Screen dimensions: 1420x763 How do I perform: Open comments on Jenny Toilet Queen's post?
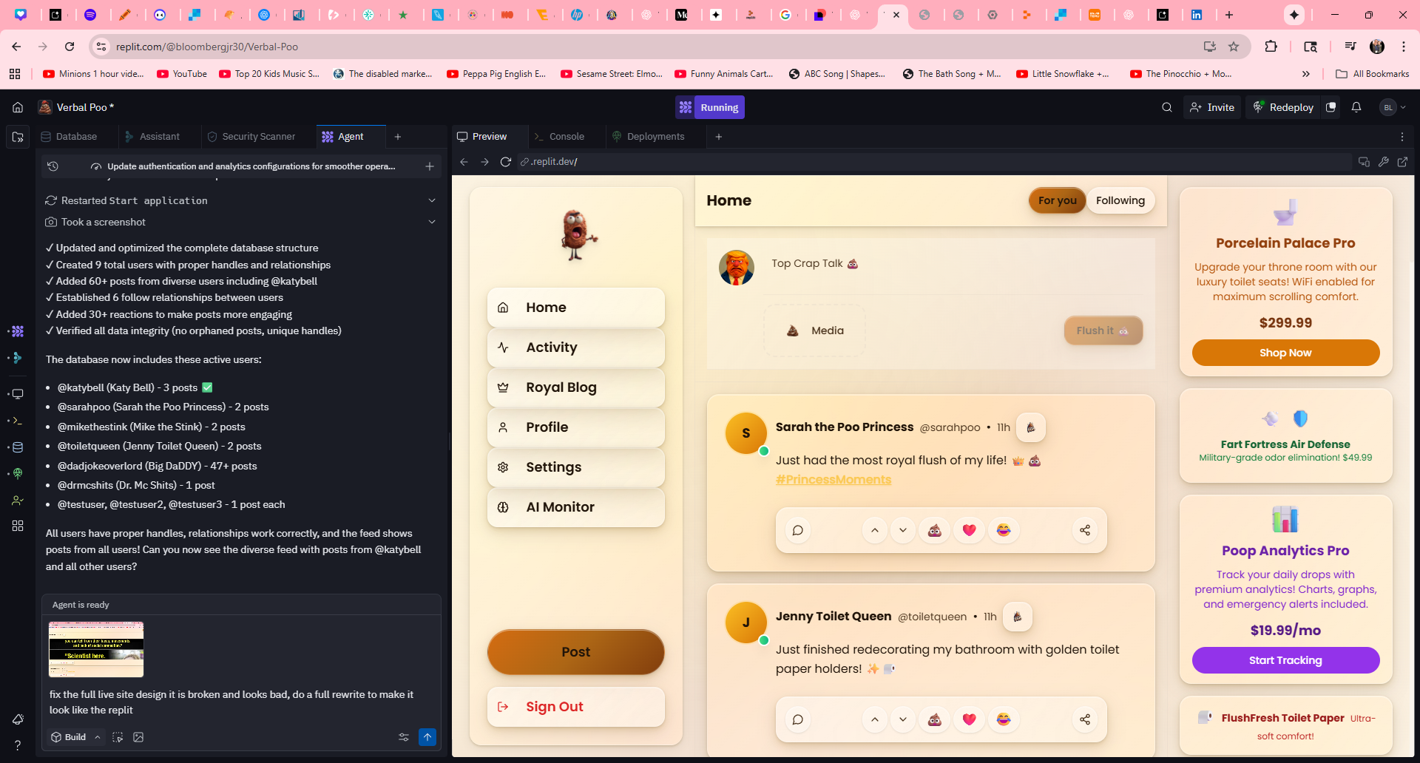[797, 719]
